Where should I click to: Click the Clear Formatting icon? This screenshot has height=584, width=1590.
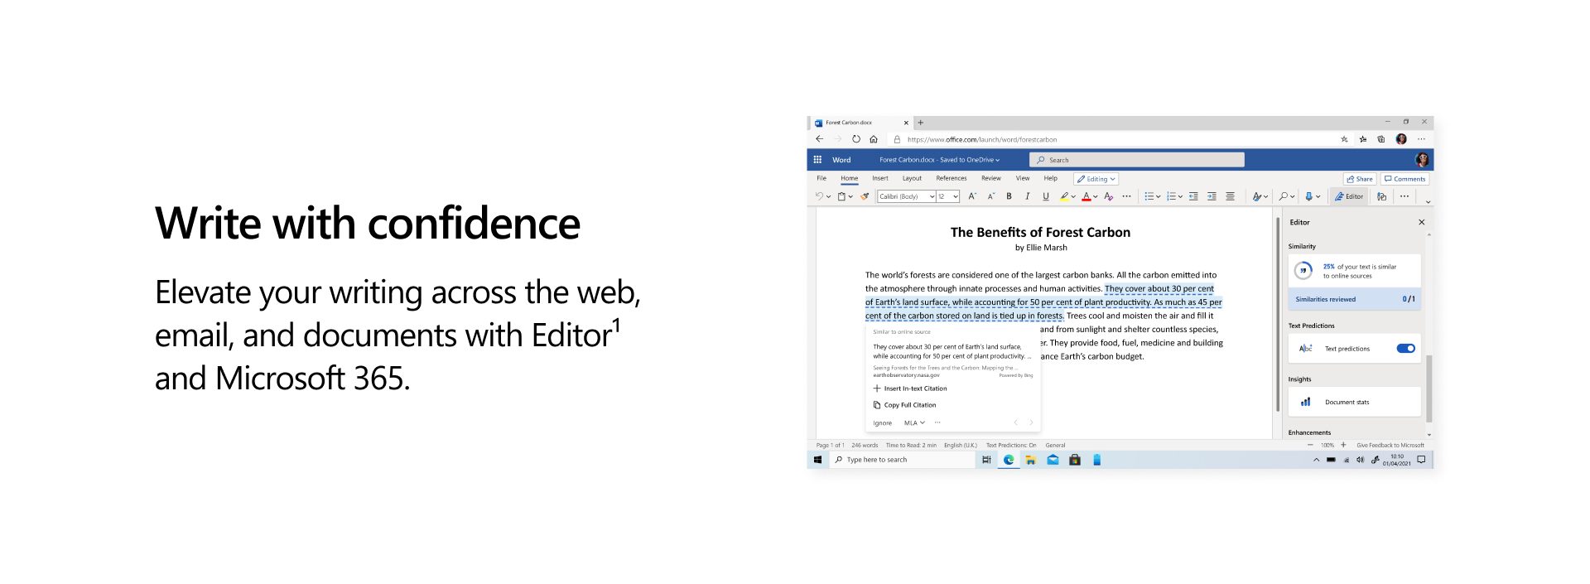click(x=1108, y=196)
